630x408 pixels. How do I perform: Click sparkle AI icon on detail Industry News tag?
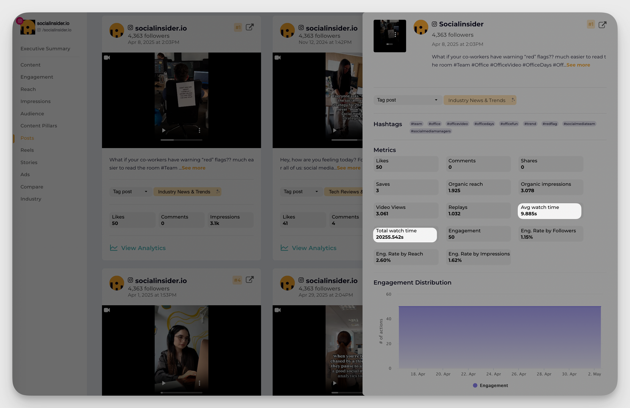point(513,100)
